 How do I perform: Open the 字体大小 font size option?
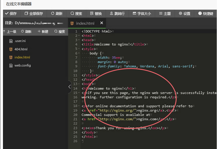142,14
